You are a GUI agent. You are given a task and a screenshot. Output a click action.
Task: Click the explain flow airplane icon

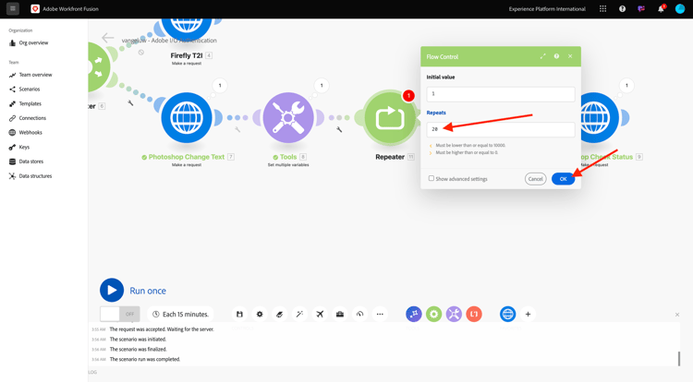[x=320, y=314]
